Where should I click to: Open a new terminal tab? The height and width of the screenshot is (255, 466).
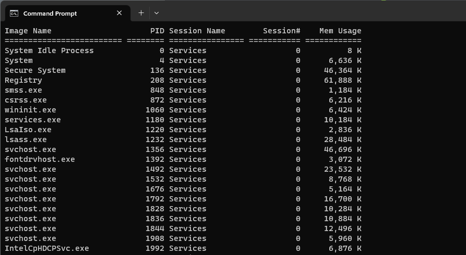[x=141, y=13]
